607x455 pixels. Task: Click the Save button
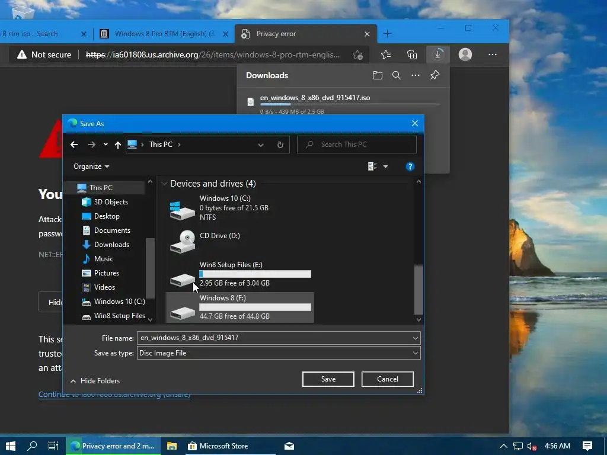click(x=328, y=379)
